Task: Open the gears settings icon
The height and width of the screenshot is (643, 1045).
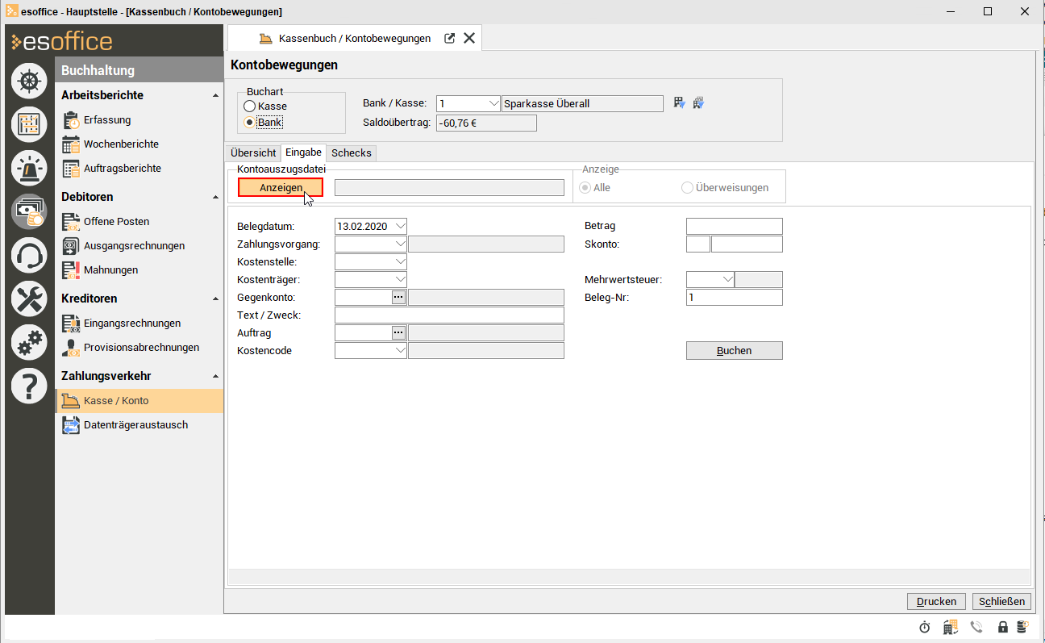Action: [x=29, y=343]
